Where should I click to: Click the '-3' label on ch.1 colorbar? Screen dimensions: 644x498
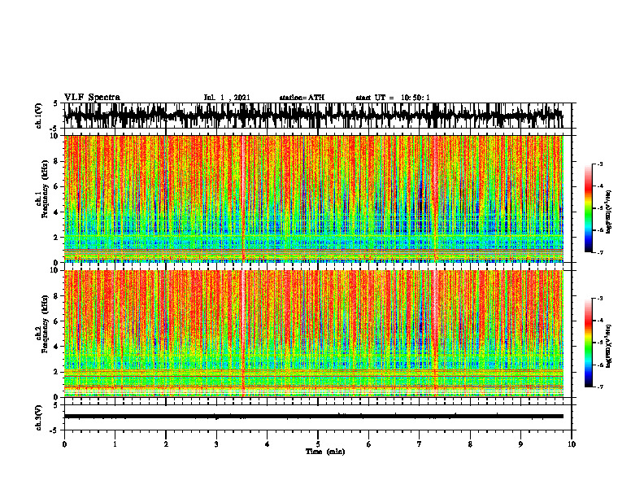click(600, 164)
